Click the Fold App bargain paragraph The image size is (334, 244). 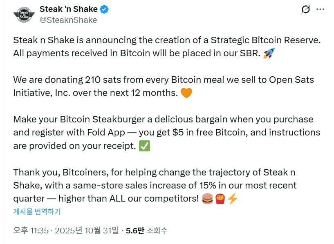tap(164, 133)
